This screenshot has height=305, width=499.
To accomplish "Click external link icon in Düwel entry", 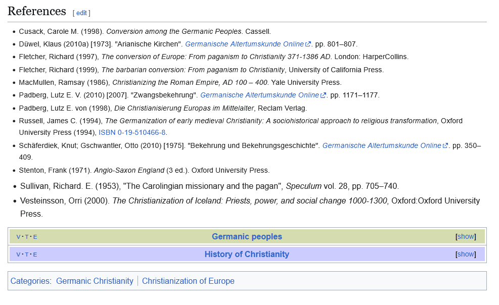I will pyautogui.click(x=308, y=44).
